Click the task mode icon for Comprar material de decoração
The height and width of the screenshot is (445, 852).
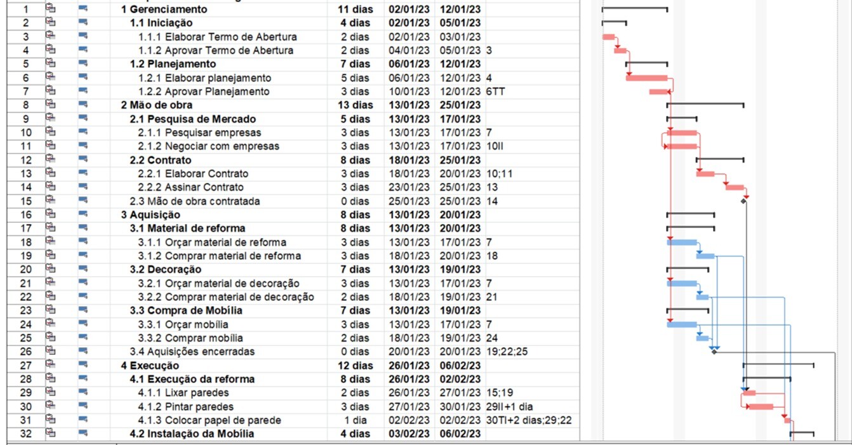(83, 297)
